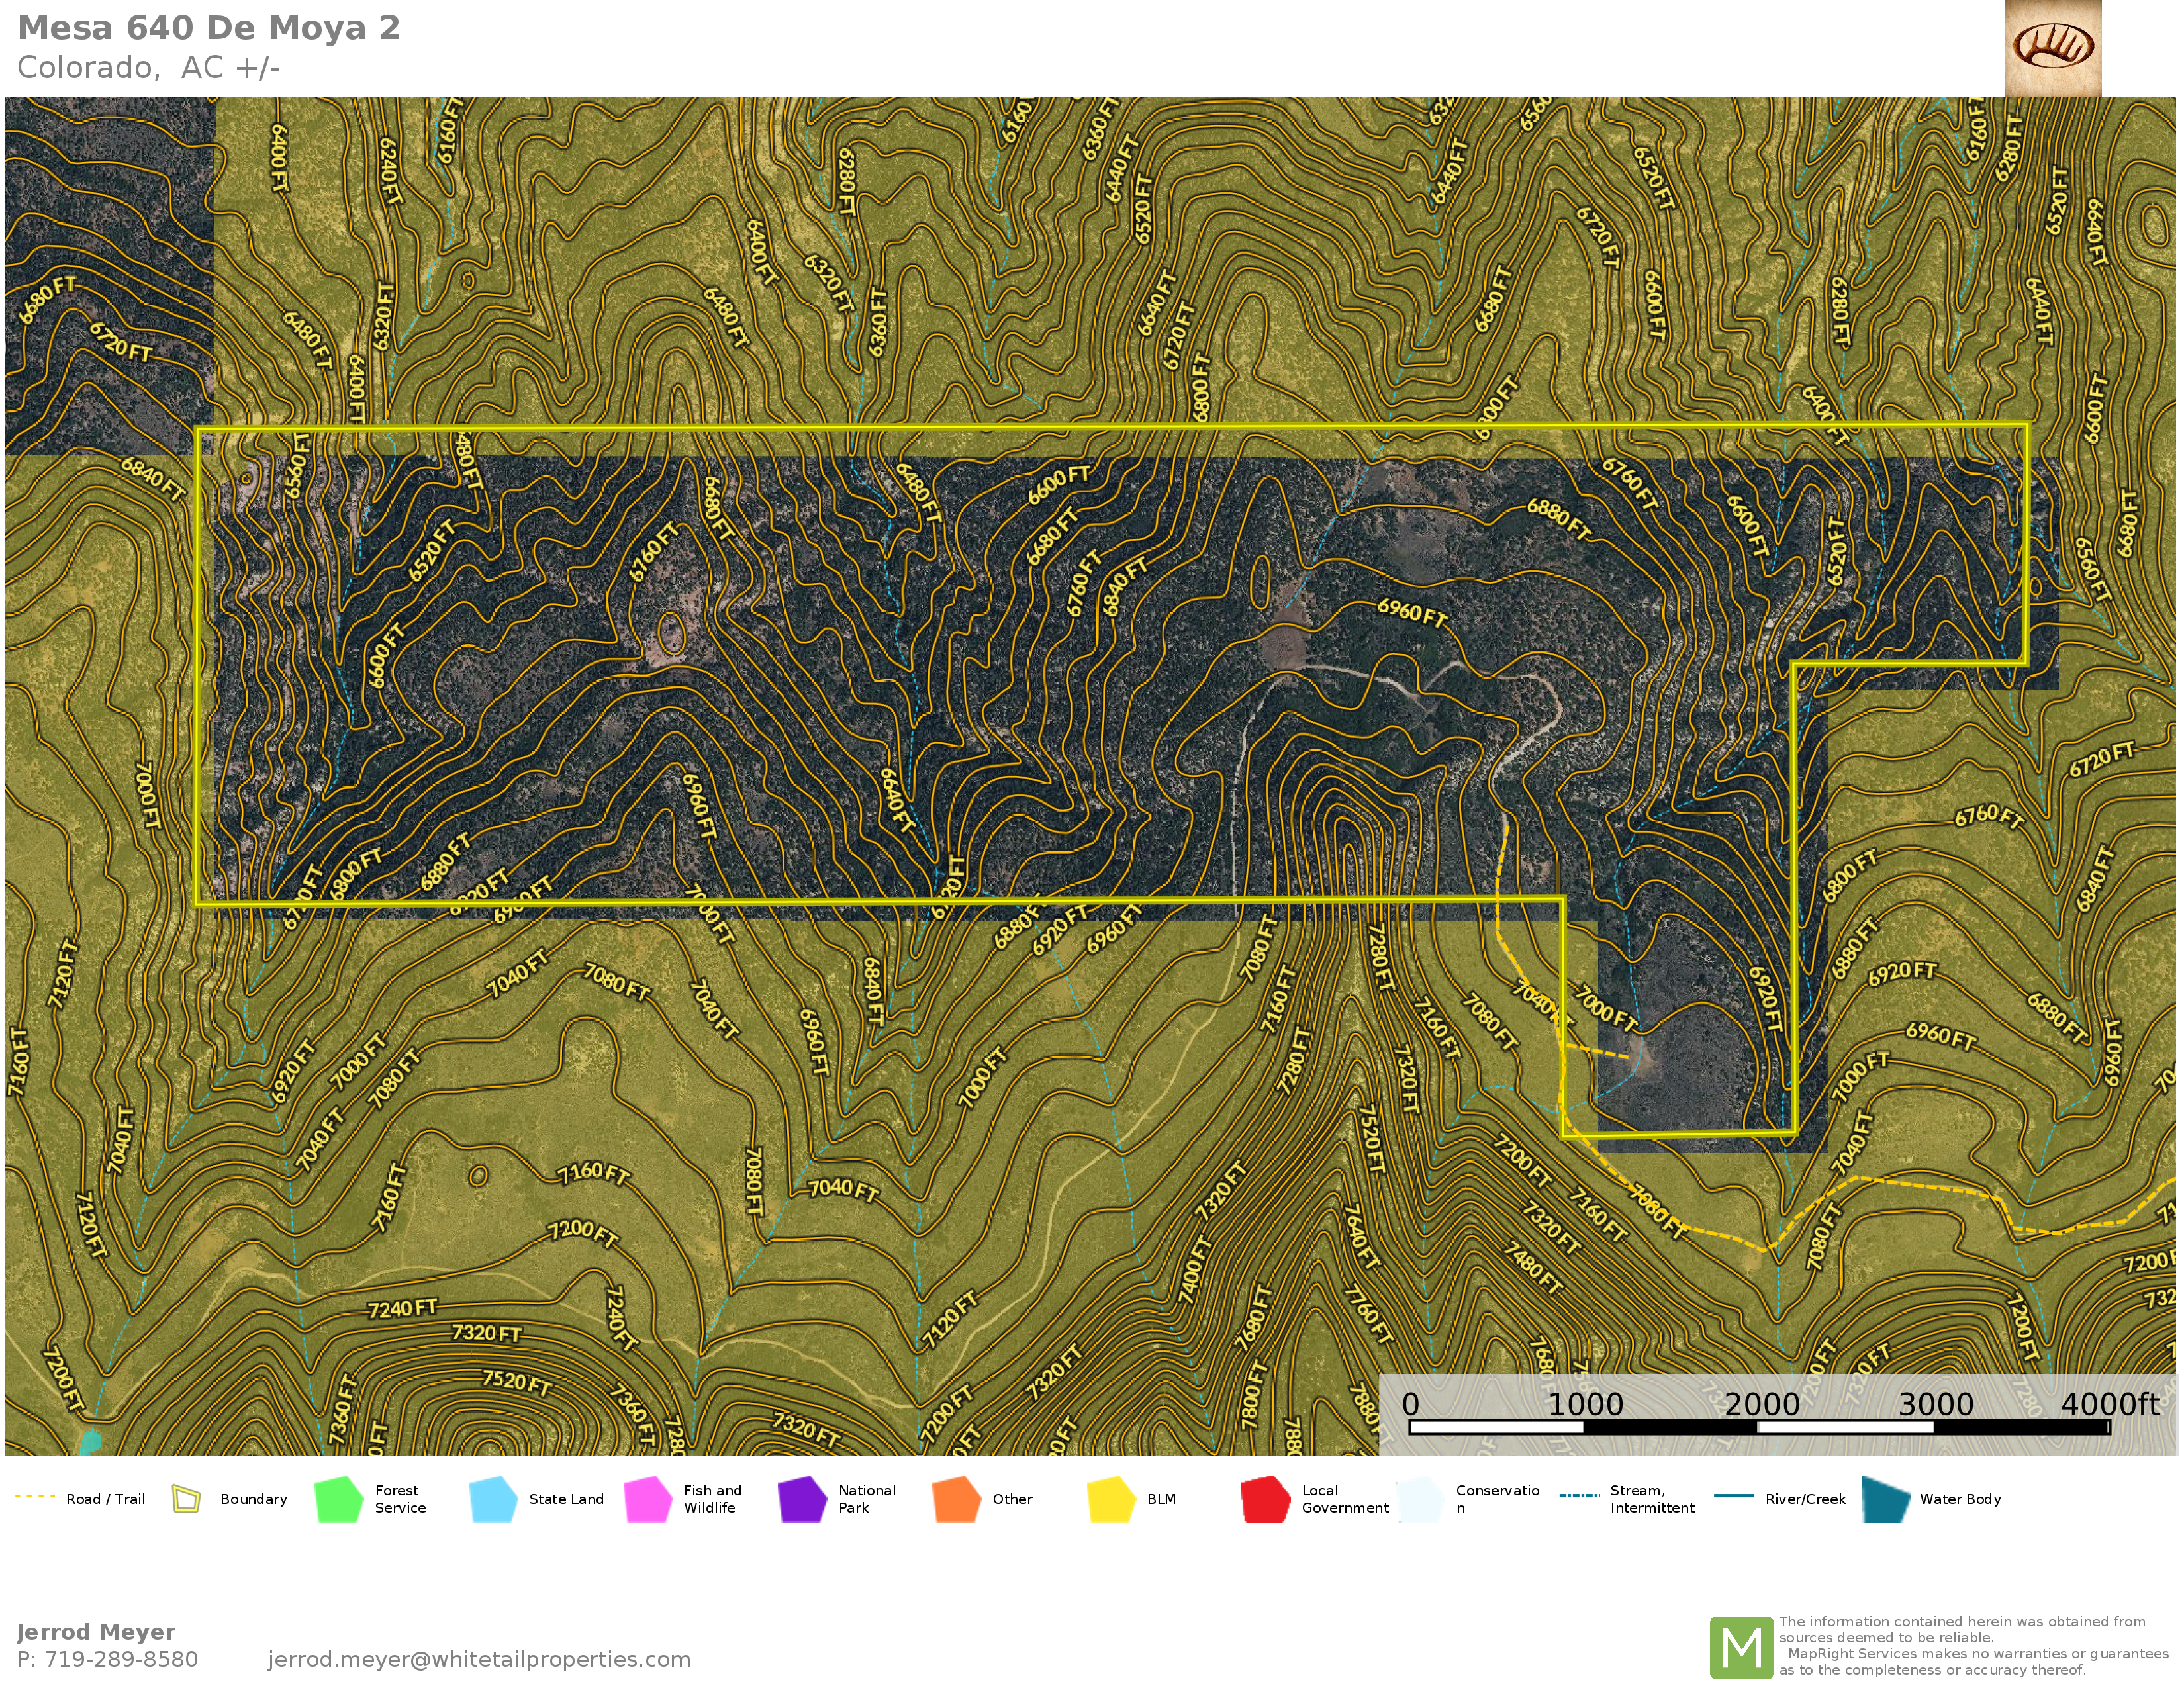Viewport: 2184px width, 1688px height.
Task: Click the orange Other legend swatch
Action: (x=956, y=1499)
